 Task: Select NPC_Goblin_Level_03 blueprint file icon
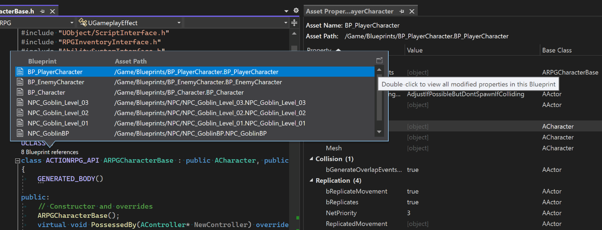point(20,102)
